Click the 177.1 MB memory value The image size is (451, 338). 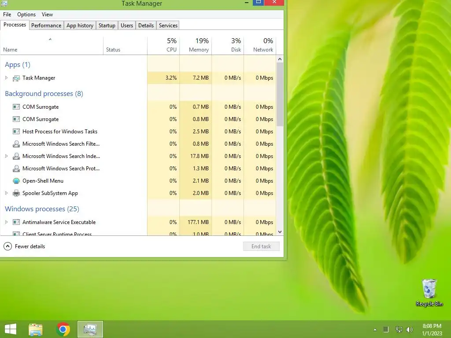tap(198, 222)
